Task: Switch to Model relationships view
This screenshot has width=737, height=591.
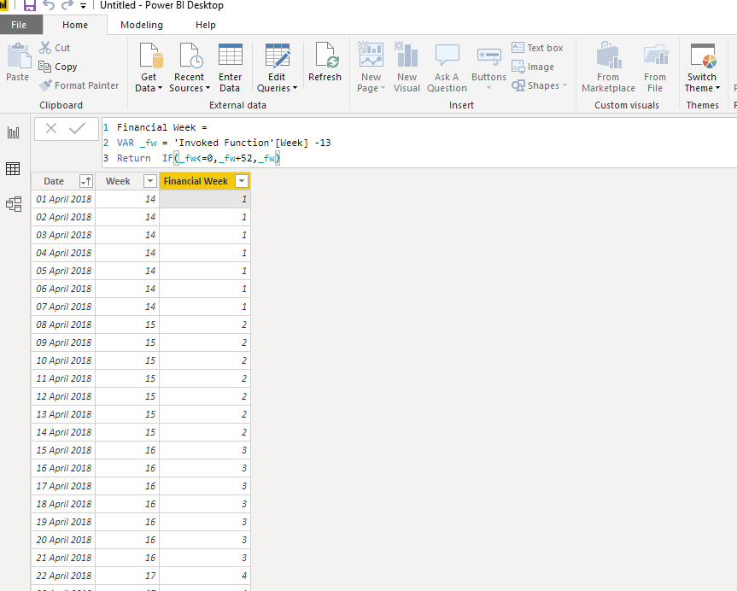Action: (14, 204)
